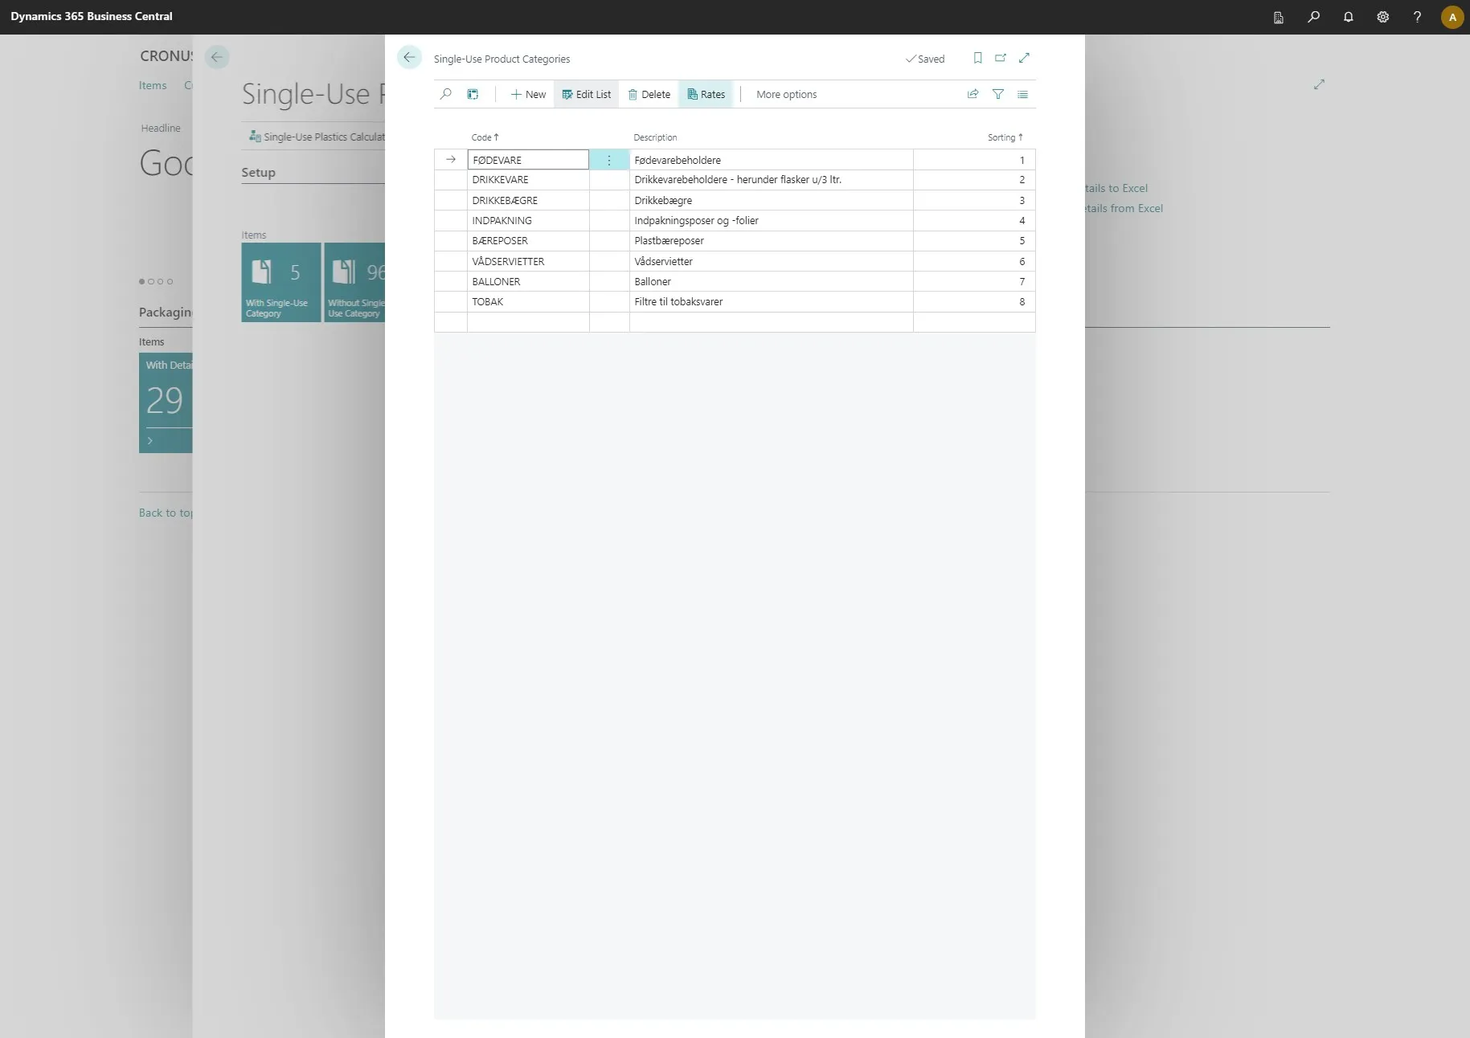
Task: Open help question mark icon
Action: [1417, 17]
